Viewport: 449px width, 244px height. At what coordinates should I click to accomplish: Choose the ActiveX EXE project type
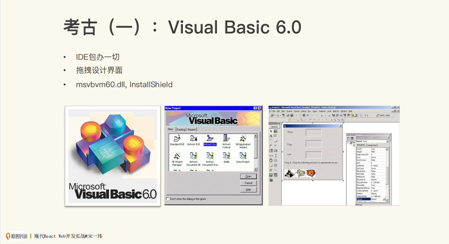tap(194, 140)
